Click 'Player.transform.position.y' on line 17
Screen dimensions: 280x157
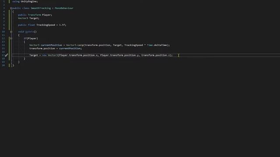pyautogui.click(x=119, y=55)
